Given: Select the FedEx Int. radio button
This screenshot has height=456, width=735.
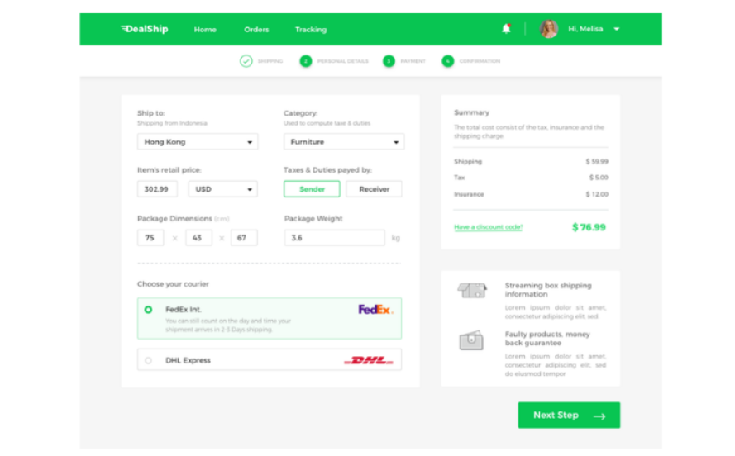Looking at the screenshot, I should coord(148,310).
